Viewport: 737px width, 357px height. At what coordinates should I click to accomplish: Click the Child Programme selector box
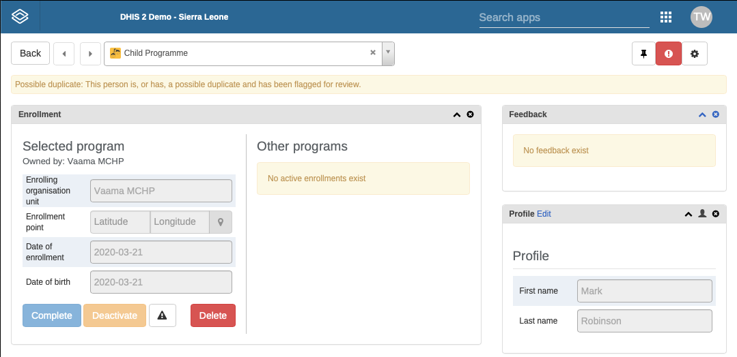pyautogui.click(x=249, y=53)
